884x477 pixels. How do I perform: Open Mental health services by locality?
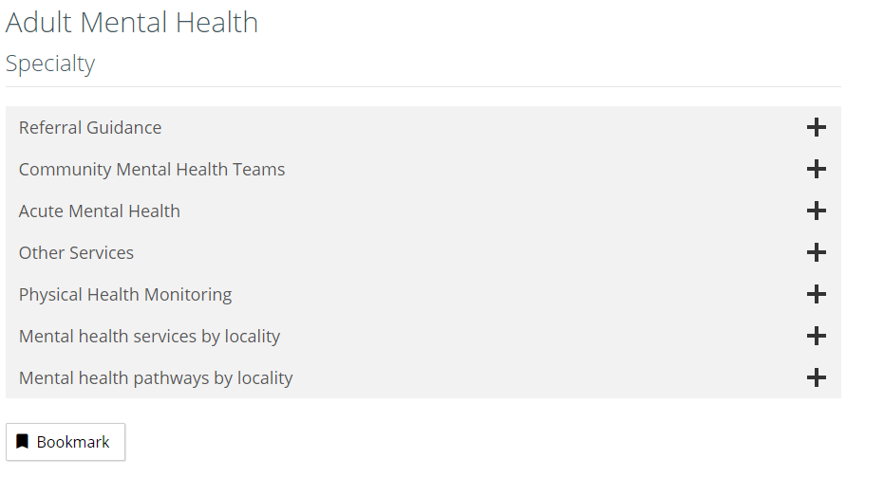423,336
